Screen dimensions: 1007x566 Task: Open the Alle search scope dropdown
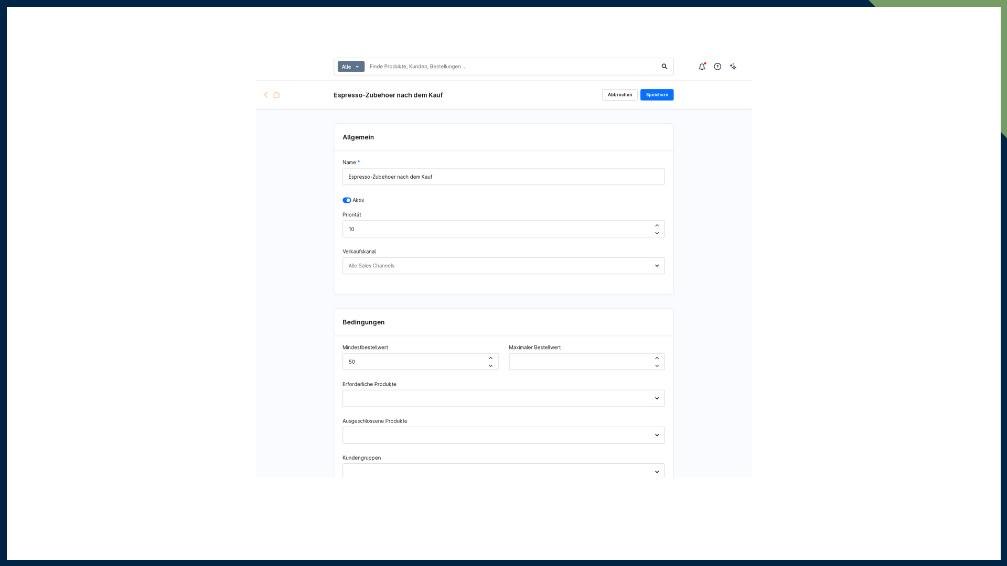(x=351, y=67)
